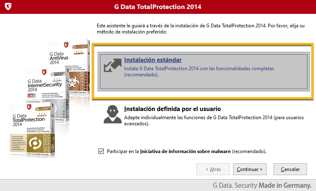The width and height of the screenshot is (316, 191).
Task: Open the Iniciativa de información sobre malware link
Action: (185, 151)
